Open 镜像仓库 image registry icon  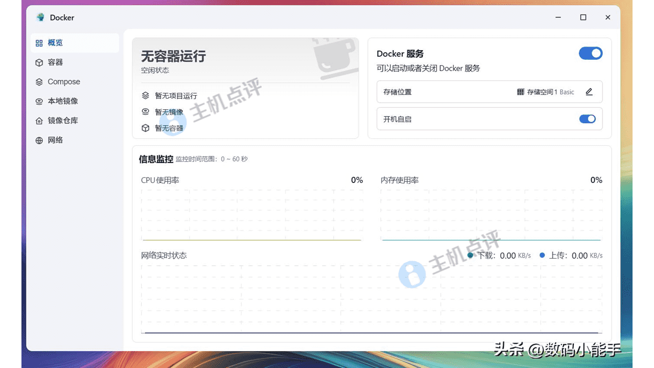click(x=40, y=120)
